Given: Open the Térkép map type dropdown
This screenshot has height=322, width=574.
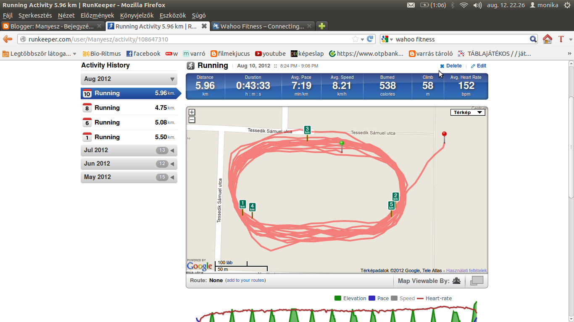Looking at the screenshot, I should pos(468,112).
